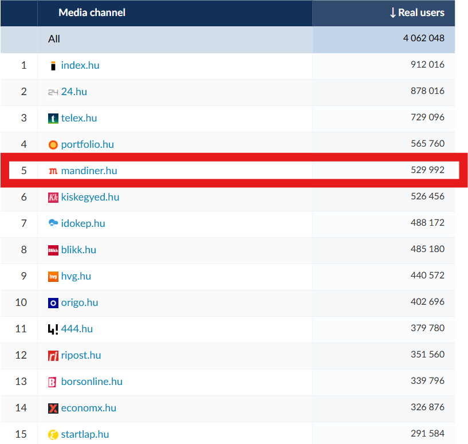Follow the ripost.hu link
Image resolution: width=468 pixels, height=444 pixels.
81,355
